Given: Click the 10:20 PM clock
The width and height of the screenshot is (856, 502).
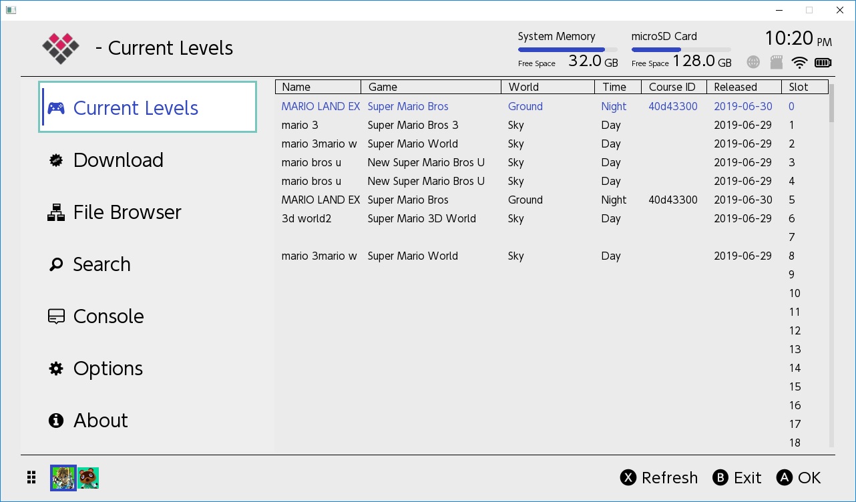Looking at the screenshot, I should click(x=798, y=38).
